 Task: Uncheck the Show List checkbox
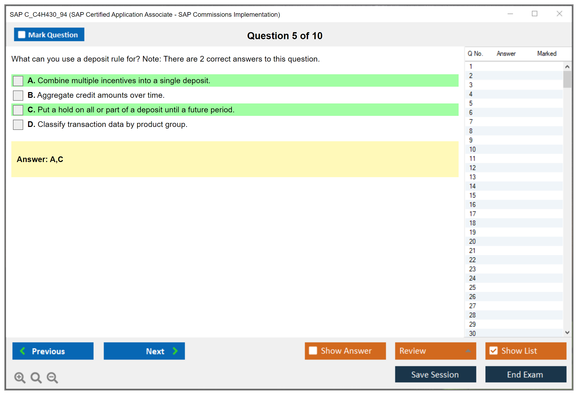point(493,351)
